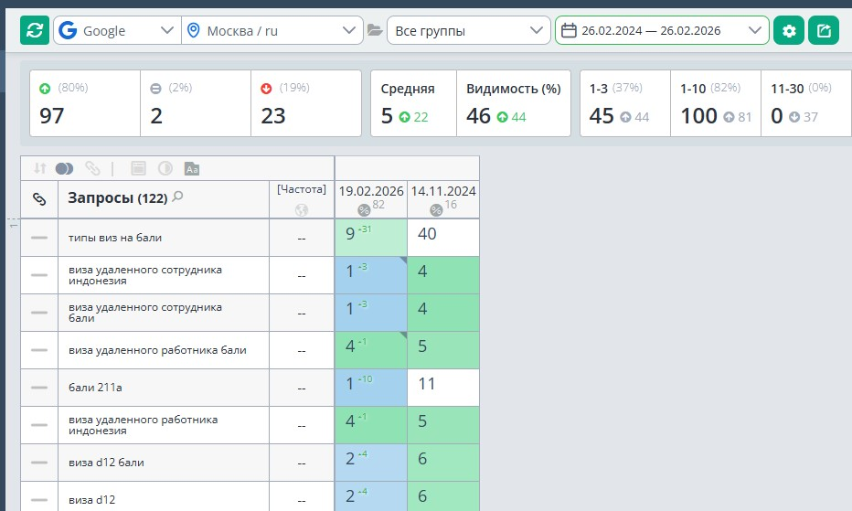852x511 pixels.
Task: Click blue position cell 1 for бали 211а
Action: 371,388
